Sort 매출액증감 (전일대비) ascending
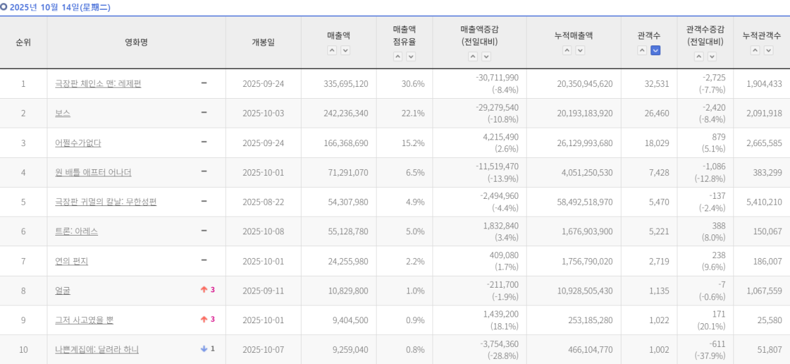The width and height of the screenshot is (790, 364). 473,57
